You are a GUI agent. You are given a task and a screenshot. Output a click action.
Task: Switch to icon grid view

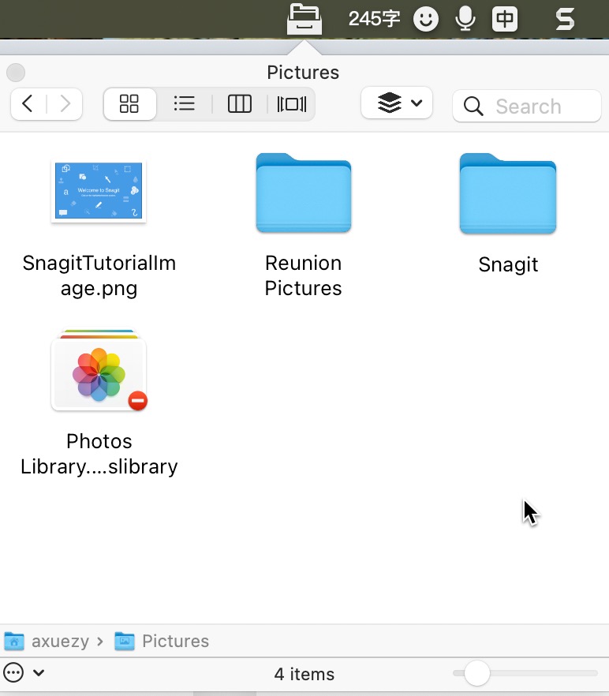(129, 104)
